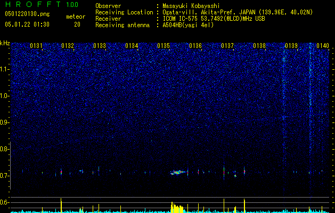335x213 pixels.
Task: Click the vertical noise streak before 0139
Action: [x=284, y=120]
